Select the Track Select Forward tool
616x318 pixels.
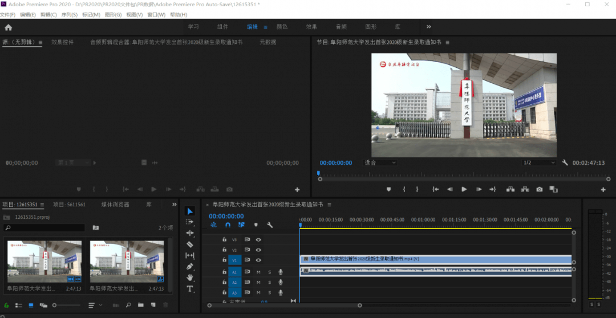pos(190,222)
